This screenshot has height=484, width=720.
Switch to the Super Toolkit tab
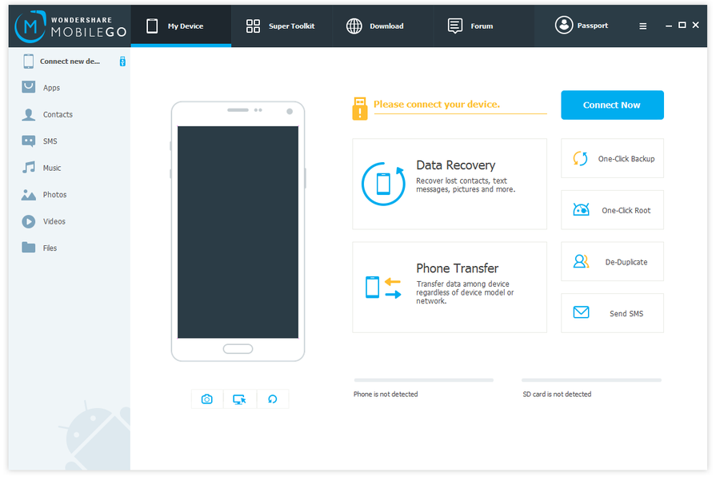coord(282,26)
